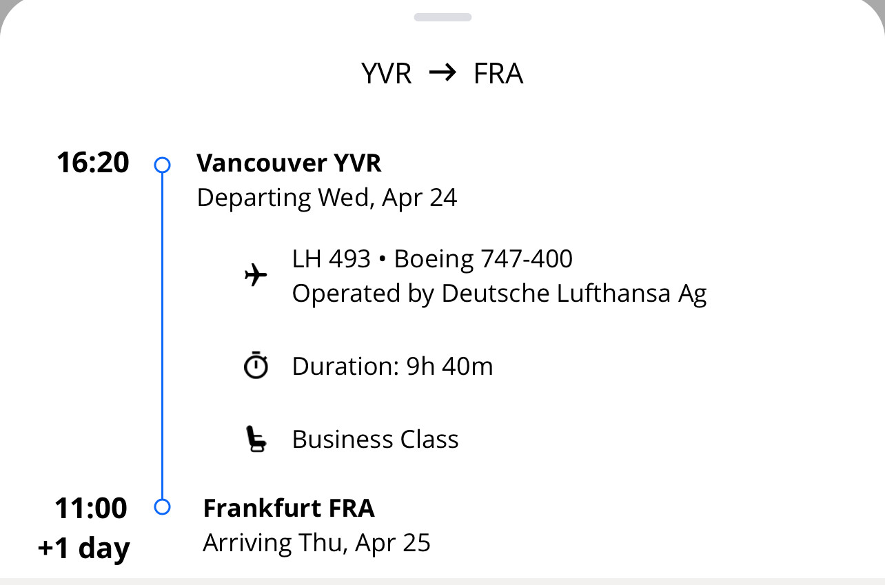Image resolution: width=885 pixels, height=585 pixels.
Task: Tap the Frankfurt FRA heading
Action: (x=289, y=509)
